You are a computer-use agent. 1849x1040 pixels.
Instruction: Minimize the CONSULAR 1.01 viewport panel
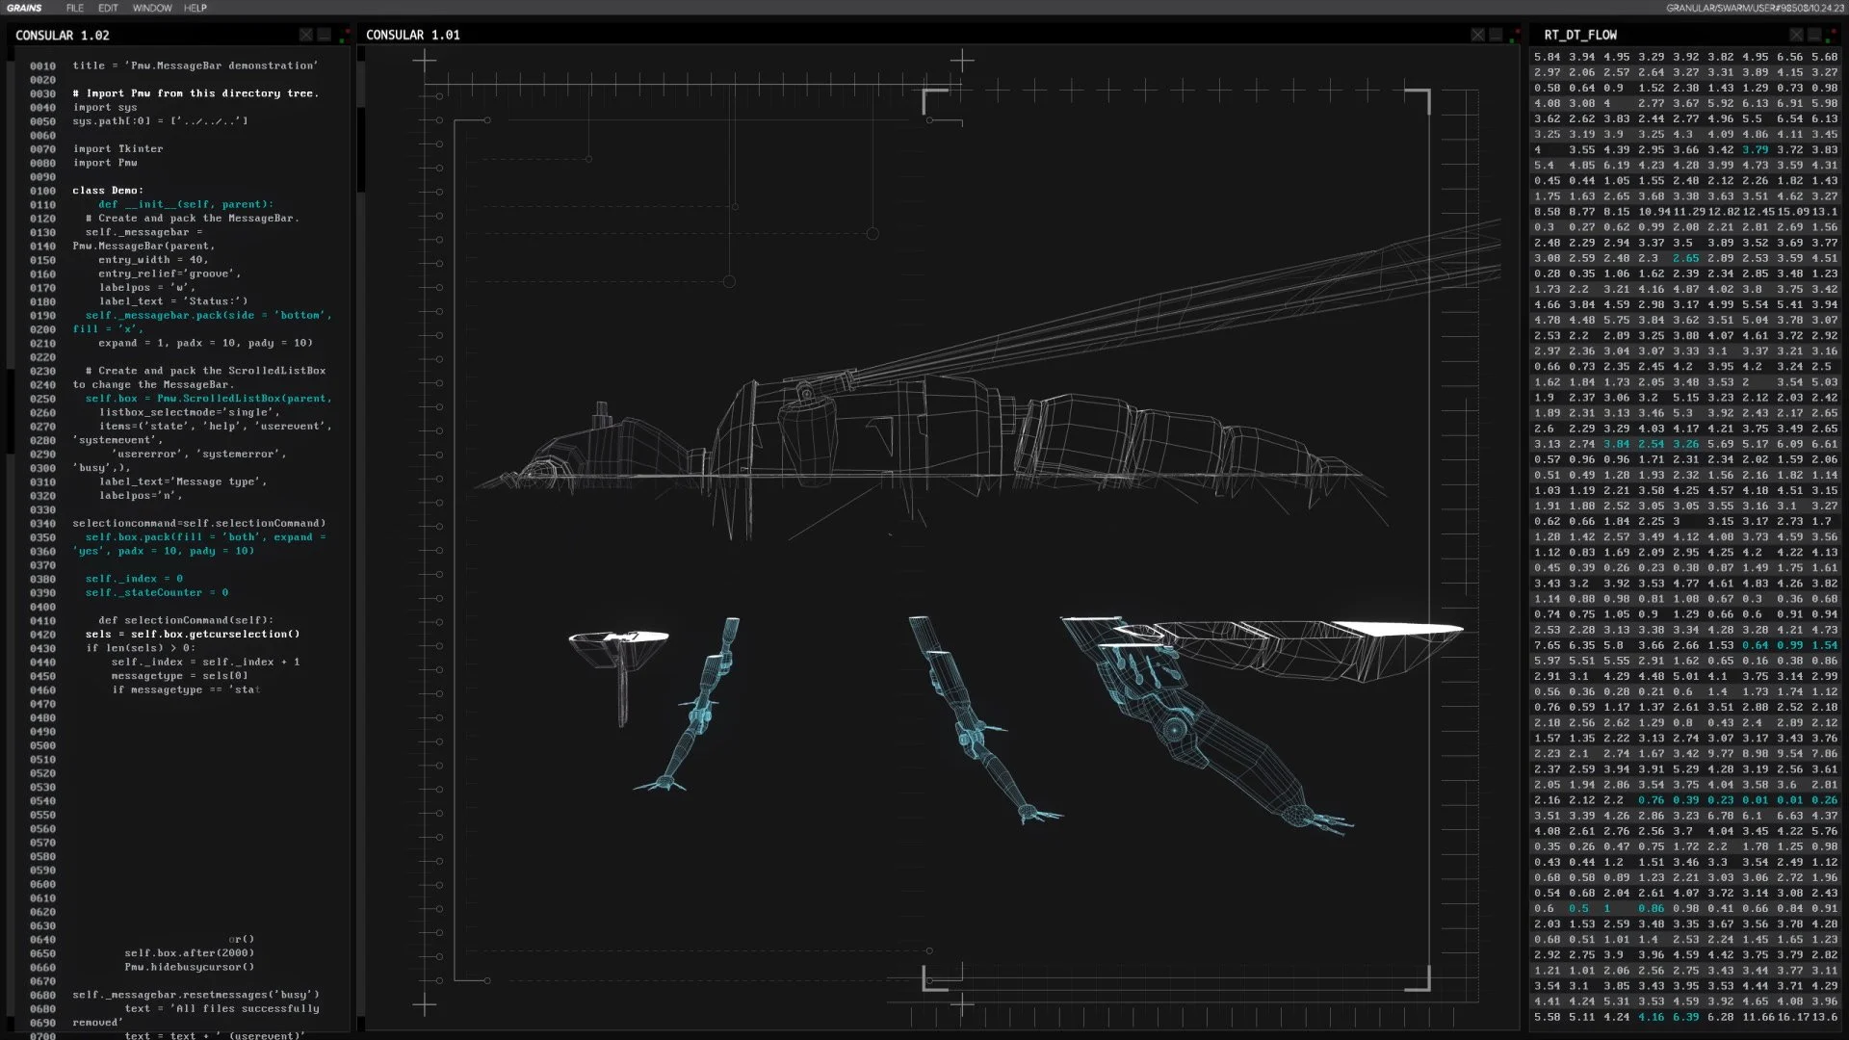1497,35
